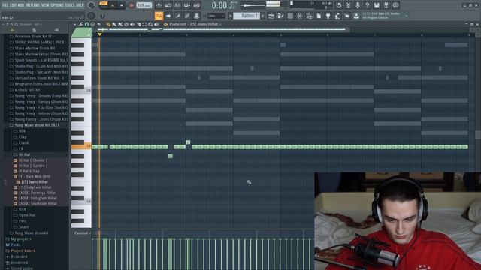Click the link to controller icon
This screenshot has height=270, width=481.
(187, 16)
